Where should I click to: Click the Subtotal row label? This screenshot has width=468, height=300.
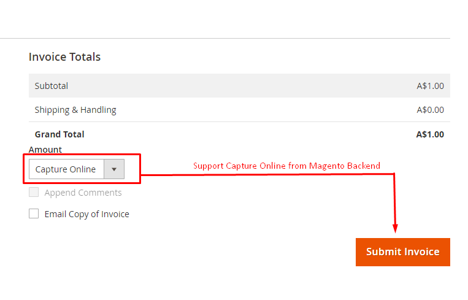tap(52, 86)
